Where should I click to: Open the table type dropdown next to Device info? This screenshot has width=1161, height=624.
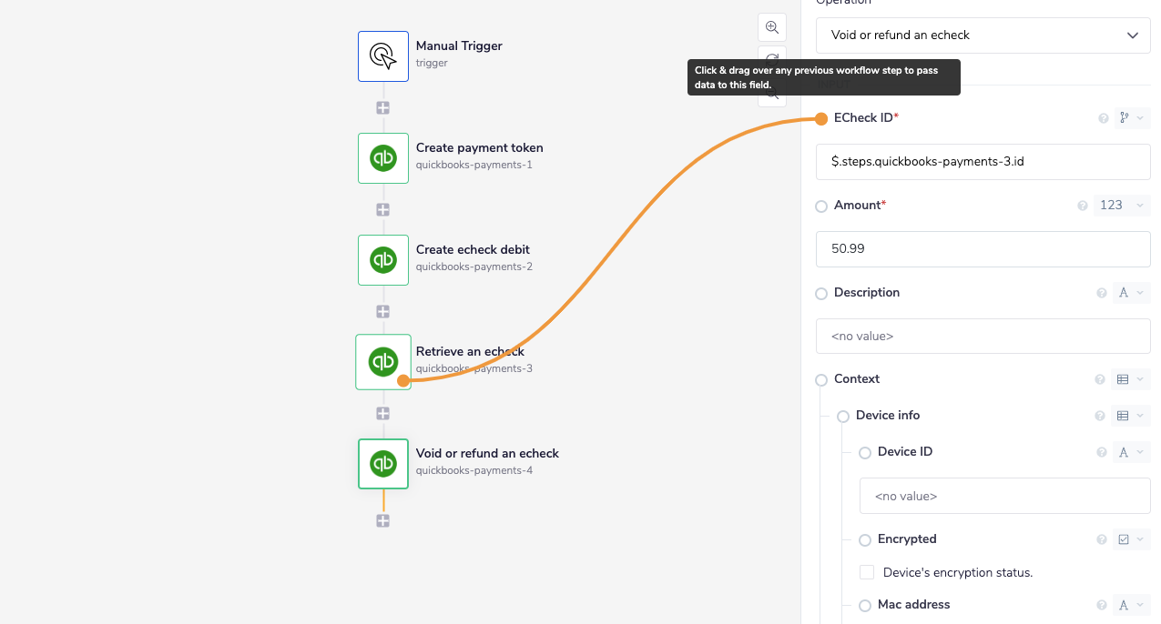[x=1131, y=416]
